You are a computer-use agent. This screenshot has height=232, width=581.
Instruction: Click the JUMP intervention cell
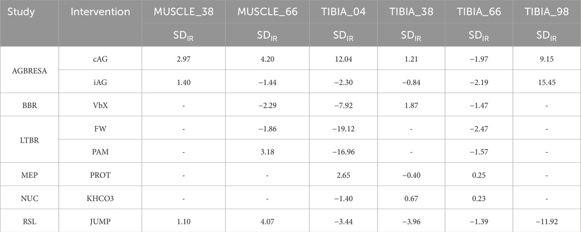click(100, 220)
